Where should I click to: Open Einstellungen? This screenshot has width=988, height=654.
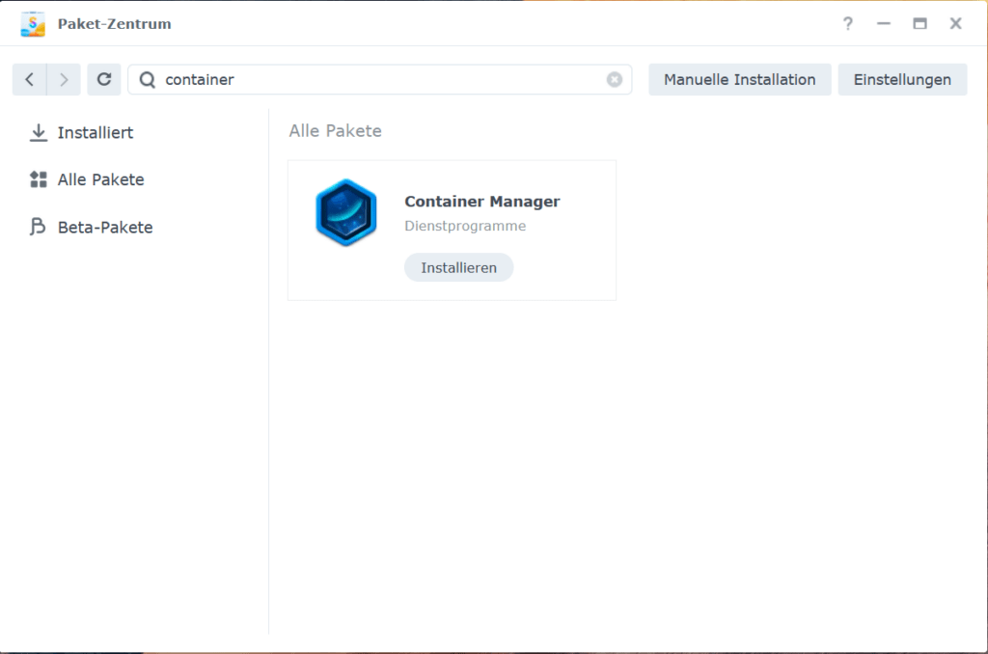pyautogui.click(x=902, y=79)
